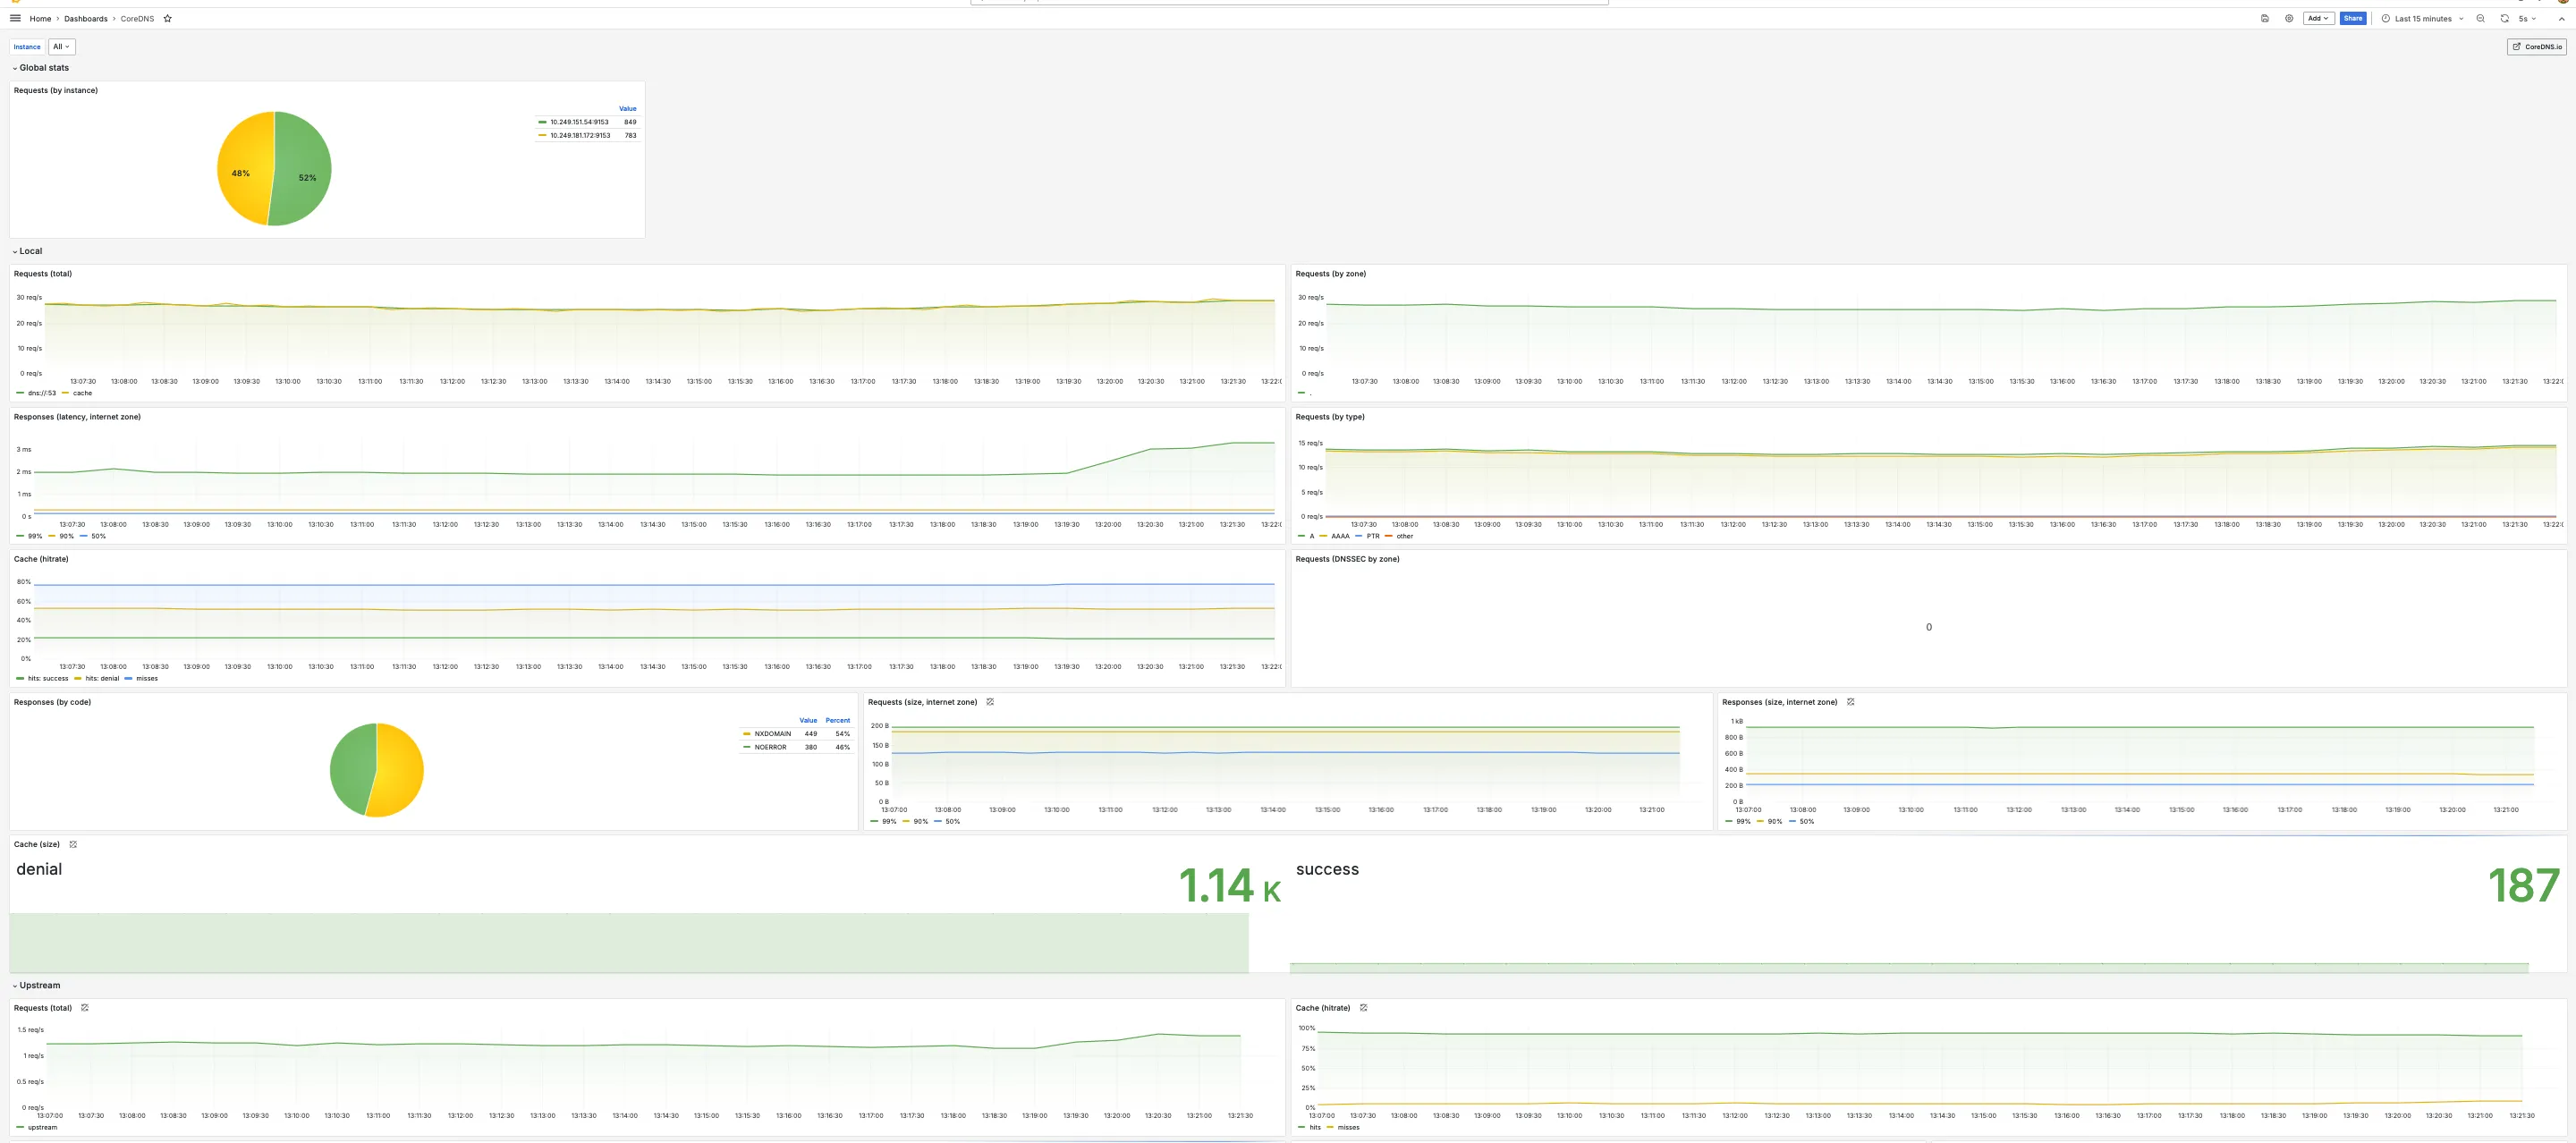Click the zoom out time range icon
This screenshot has width=2576, height=1143.
(2480, 18)
